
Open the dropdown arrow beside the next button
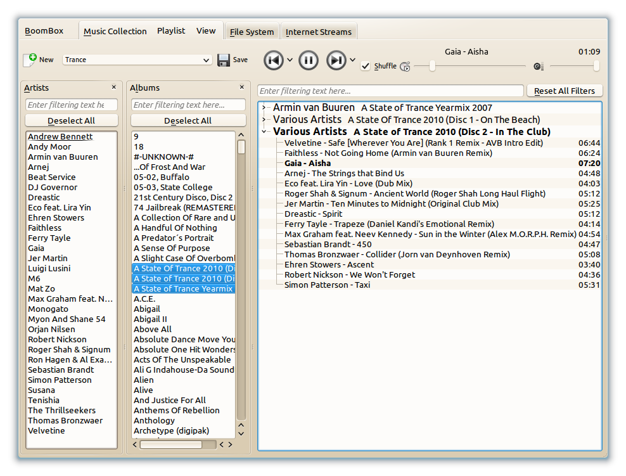(352, 60)
